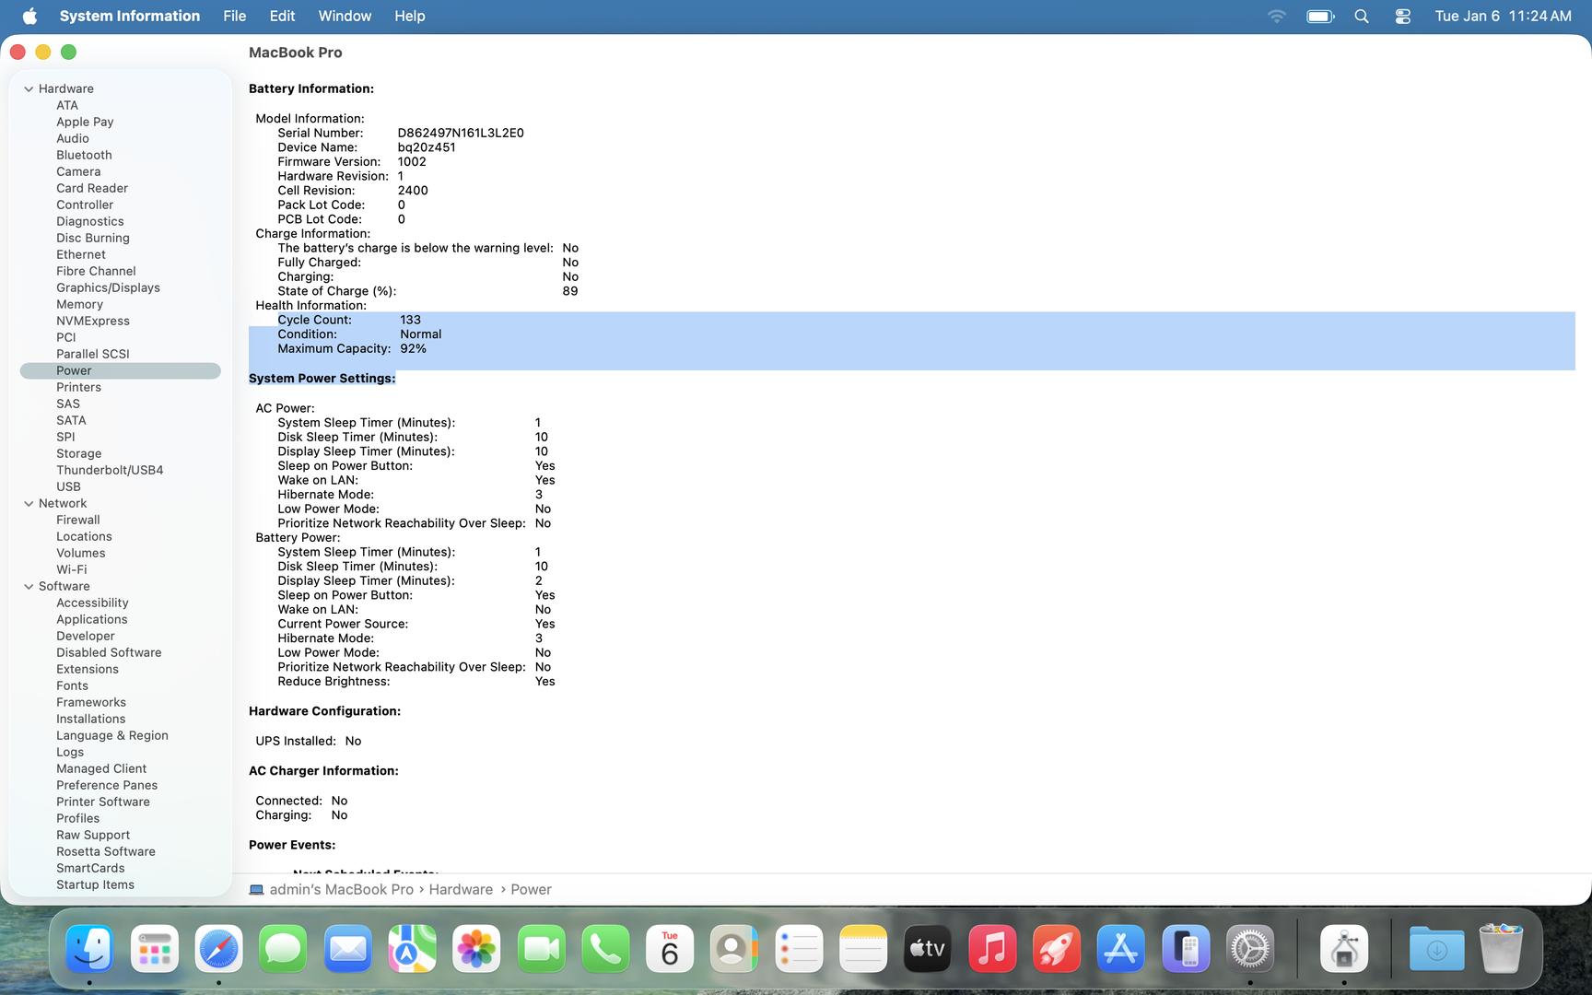Click the battery serial number D862497N161L3L2E0
1592x995 pixels.
click(461, 133)
